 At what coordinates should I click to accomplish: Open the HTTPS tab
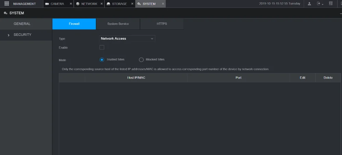click(x=162, y=24)
